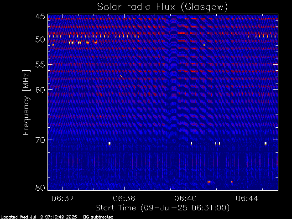The image size is (292, 219).
Task: Click the 06:44 time axis label
Action: coord(247,198)
